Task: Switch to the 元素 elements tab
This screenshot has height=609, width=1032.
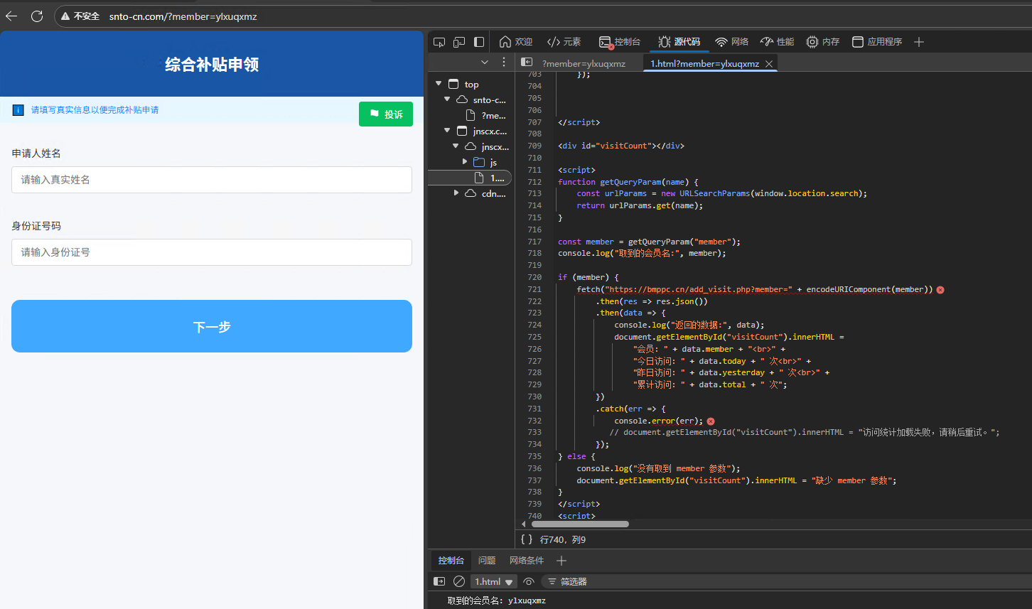Action: click(564, 42)
